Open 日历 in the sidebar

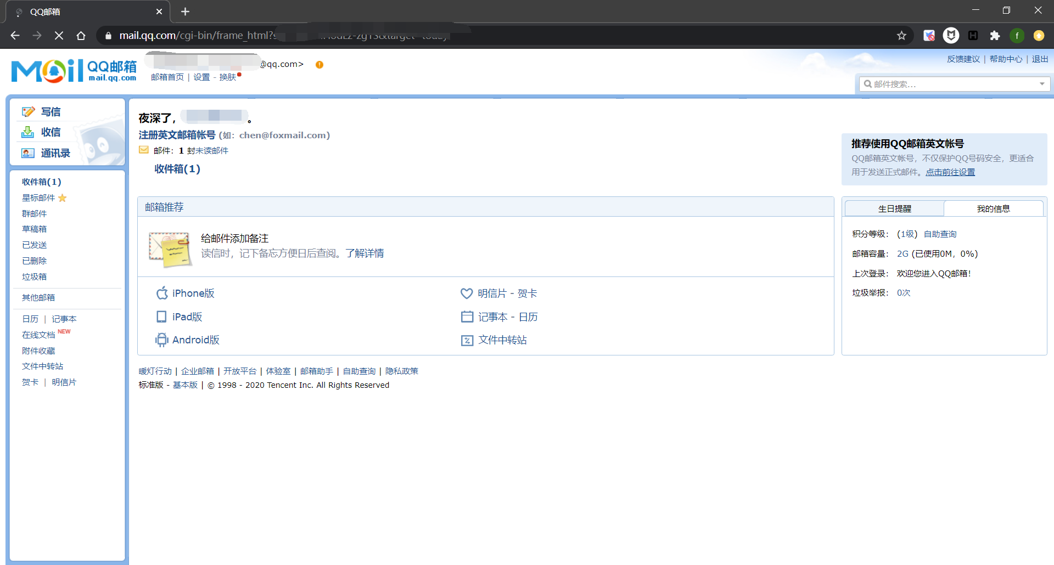(x=30, y=319)
